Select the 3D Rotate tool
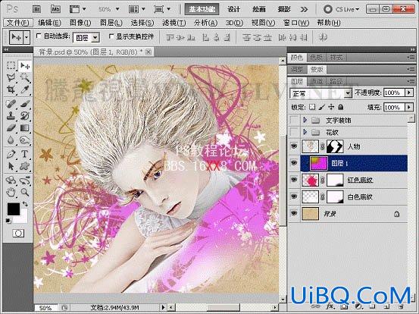The image size is (419, 314). 11,180
